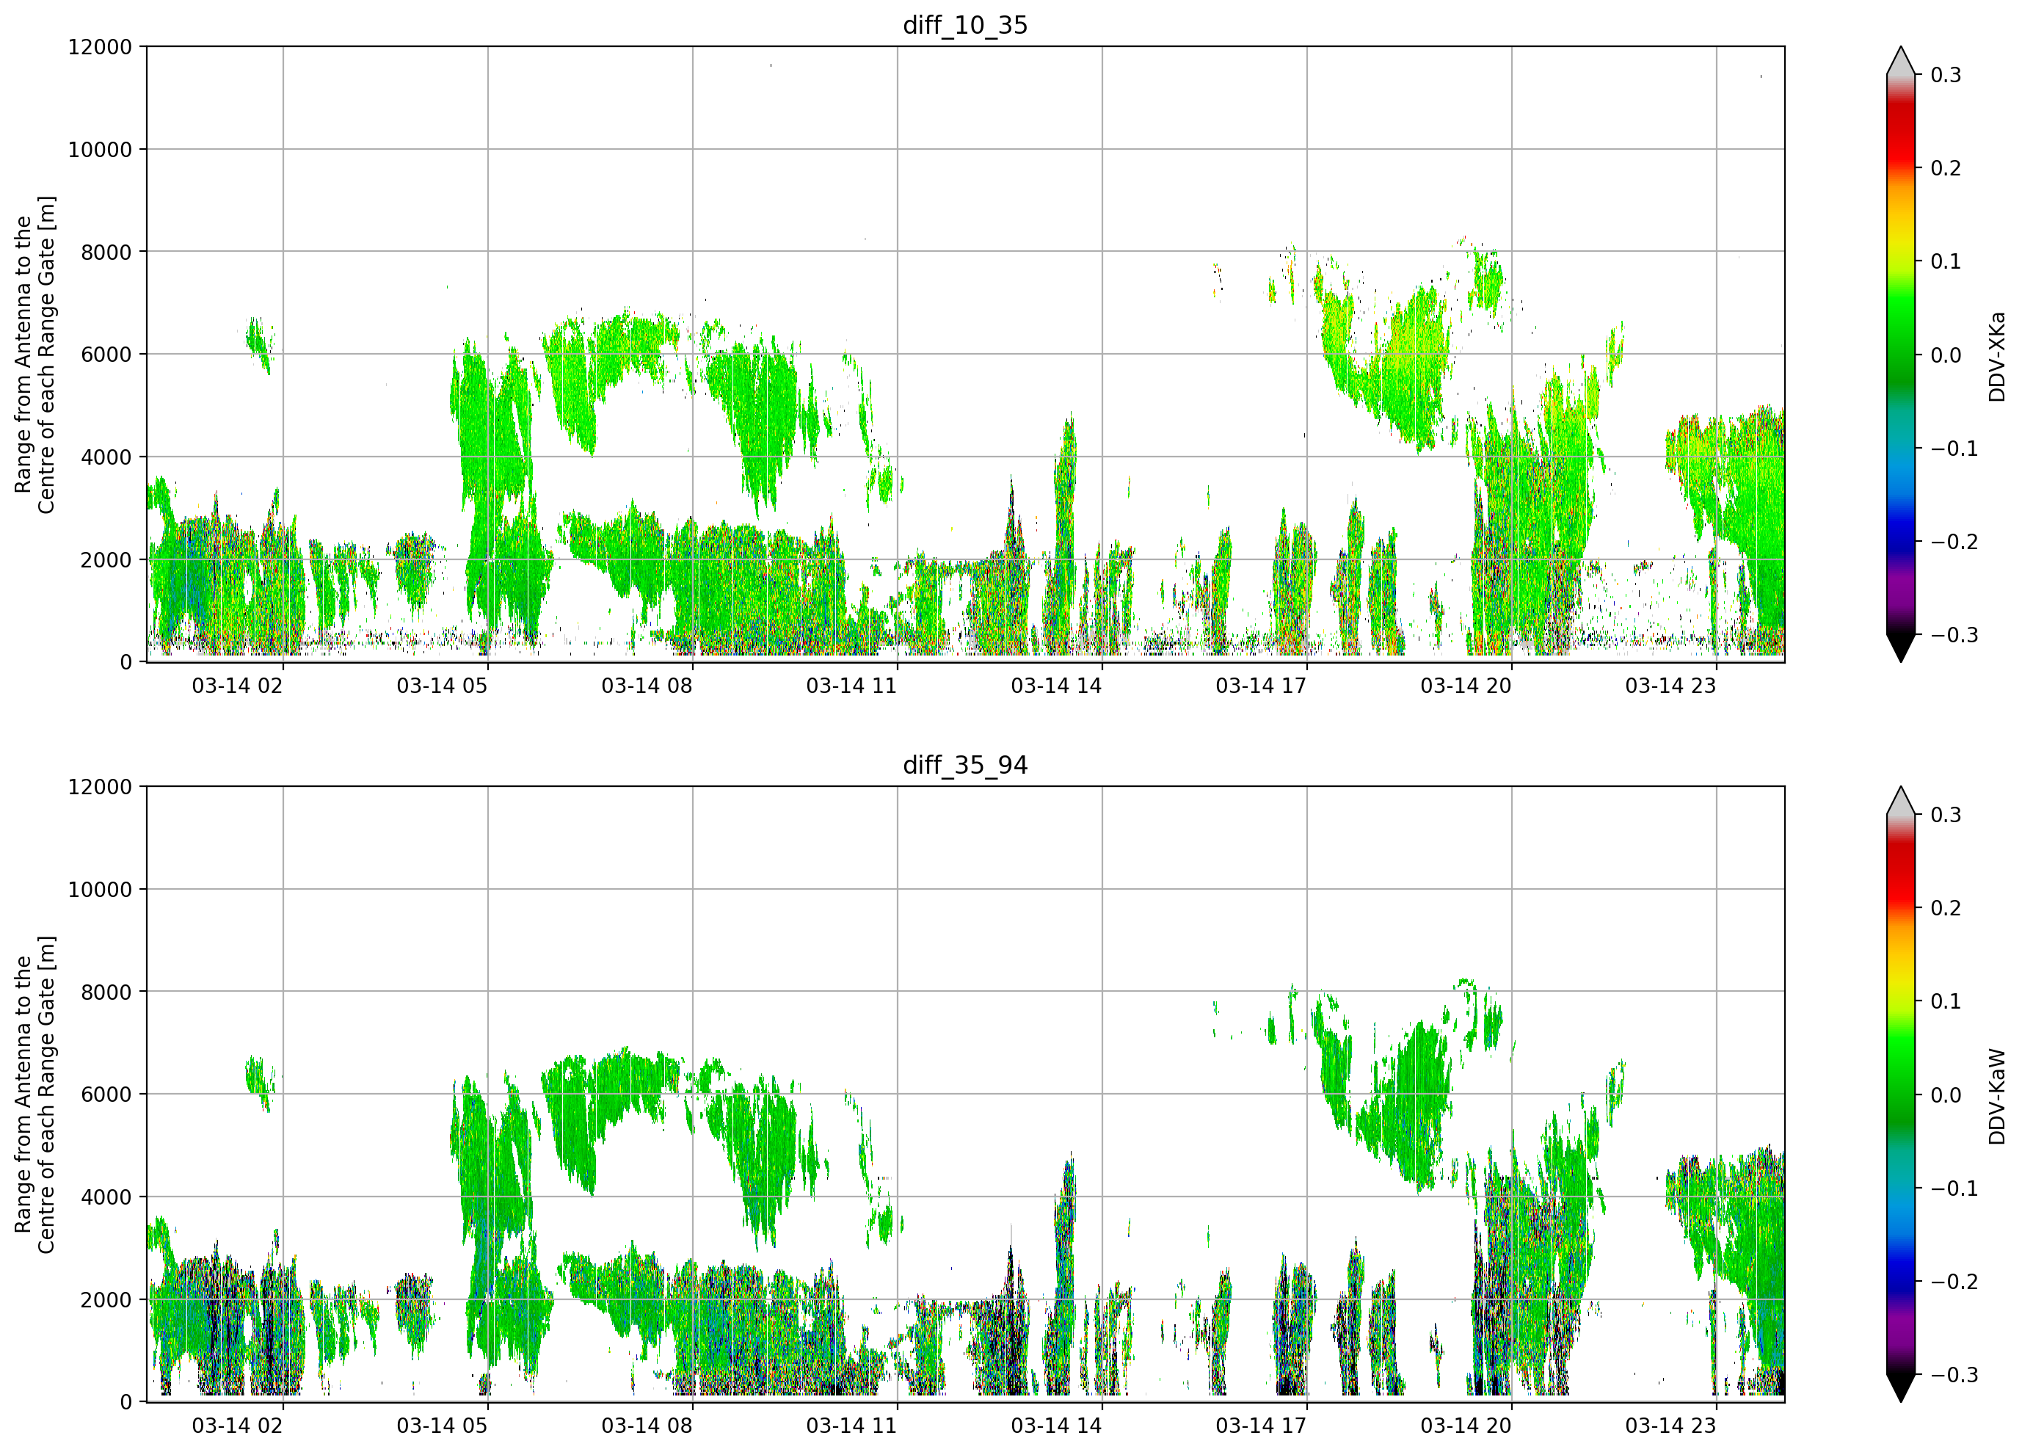This screenshot has height=1452, width=2022.
Task: Click −0.1 tick on DDV-KaW colorbar
Action: (x=1954, y=1189)
